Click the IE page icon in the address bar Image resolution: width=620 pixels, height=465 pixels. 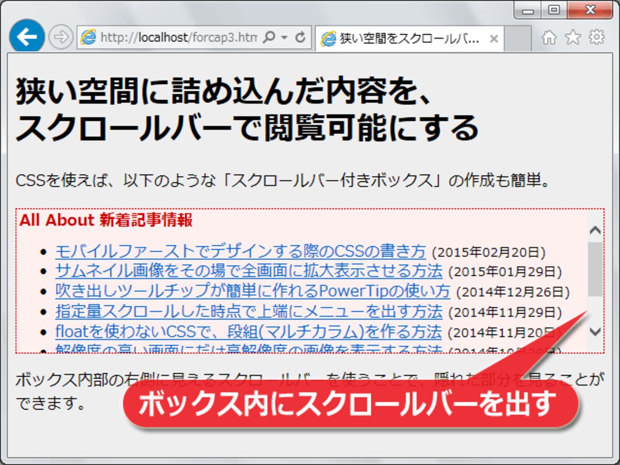[x=89, y=38]
